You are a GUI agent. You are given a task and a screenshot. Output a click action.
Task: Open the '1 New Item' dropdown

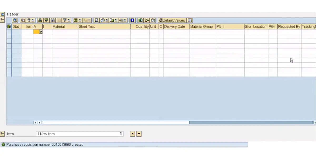tap(121, 134)
